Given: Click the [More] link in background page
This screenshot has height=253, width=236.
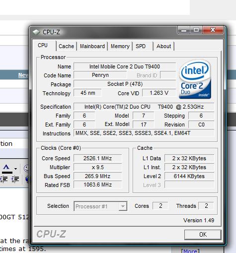Looking at the screenshot, I should tap(190, 251).
